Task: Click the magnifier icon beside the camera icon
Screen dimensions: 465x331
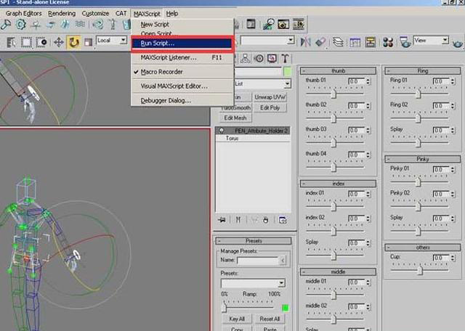Action: (268, 24)
